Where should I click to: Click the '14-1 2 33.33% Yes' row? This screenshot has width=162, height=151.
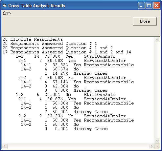[x=78, y=65]
